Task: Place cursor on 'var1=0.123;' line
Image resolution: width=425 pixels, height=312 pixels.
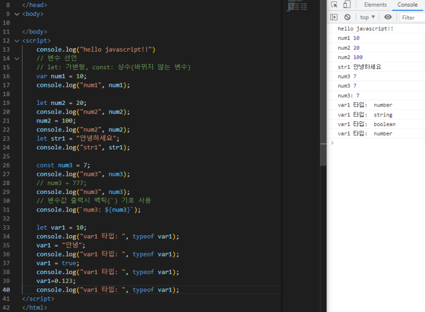Action: (x=56, y=281)
